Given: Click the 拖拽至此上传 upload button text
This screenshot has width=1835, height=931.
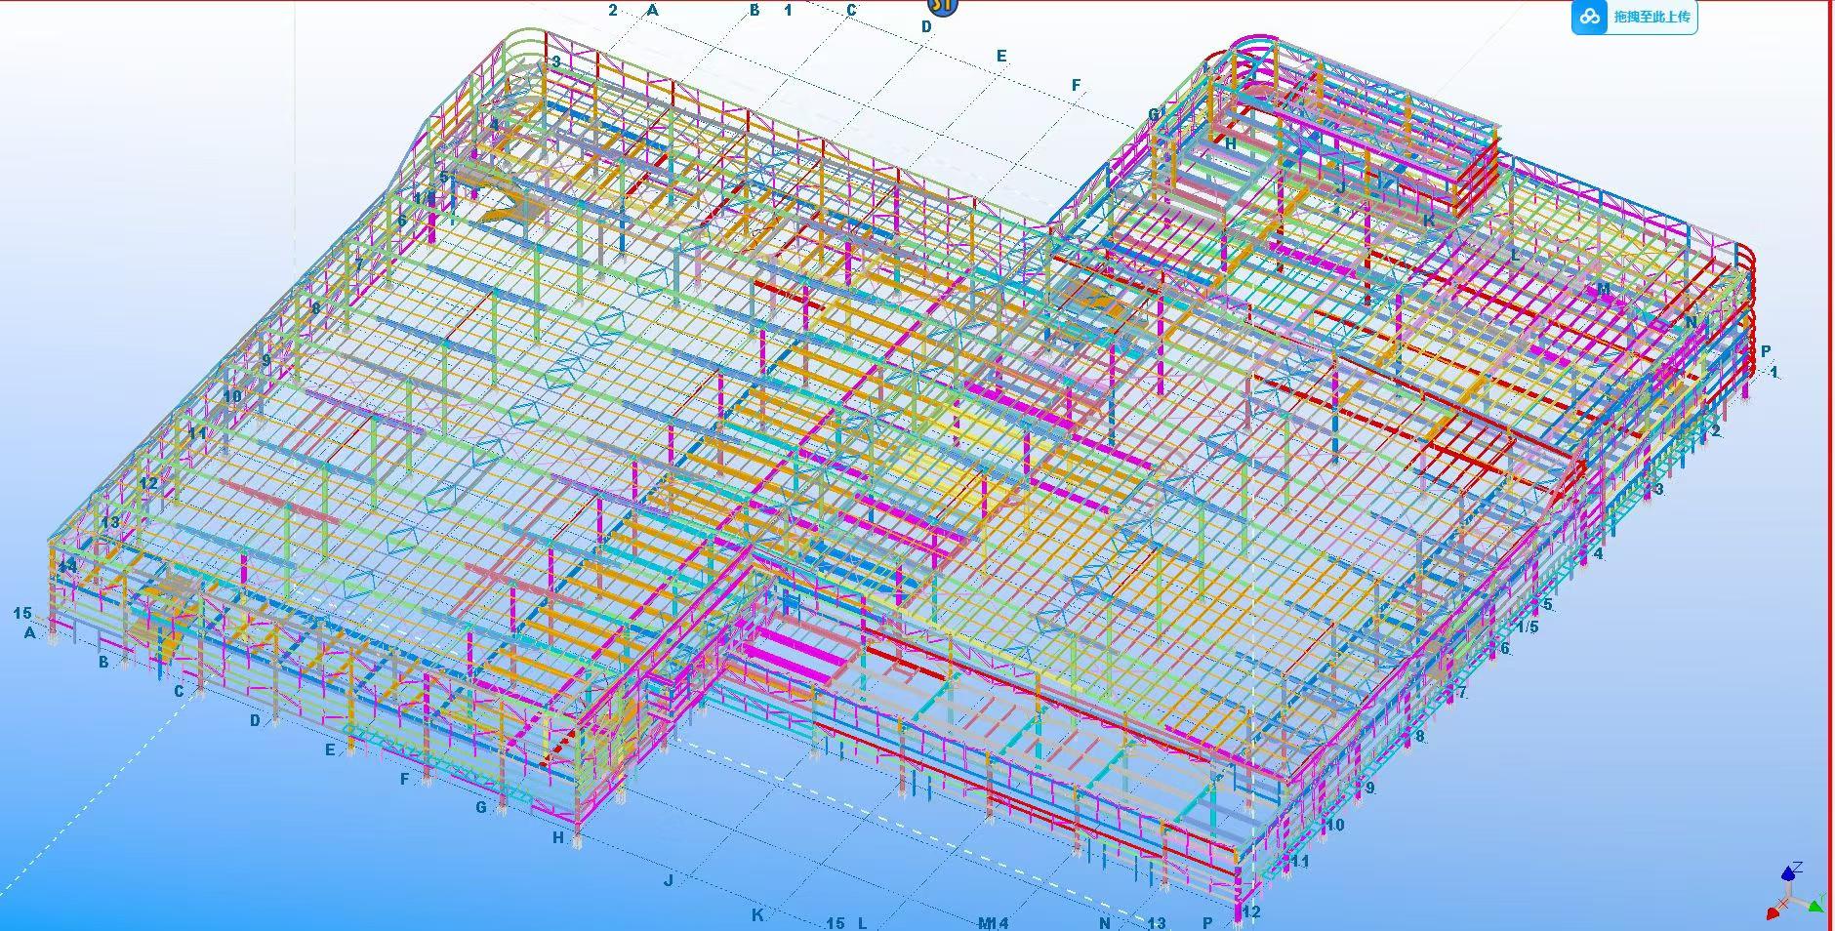Looking at the screenshot, I should (1652, 17).
